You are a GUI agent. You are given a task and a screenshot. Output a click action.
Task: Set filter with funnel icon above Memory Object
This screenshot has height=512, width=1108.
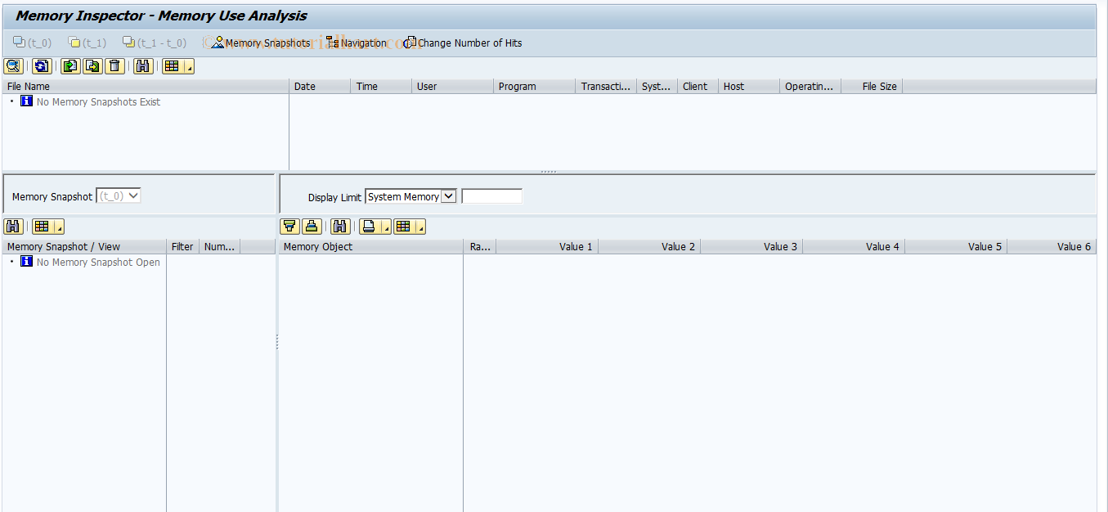click(289, 227)
